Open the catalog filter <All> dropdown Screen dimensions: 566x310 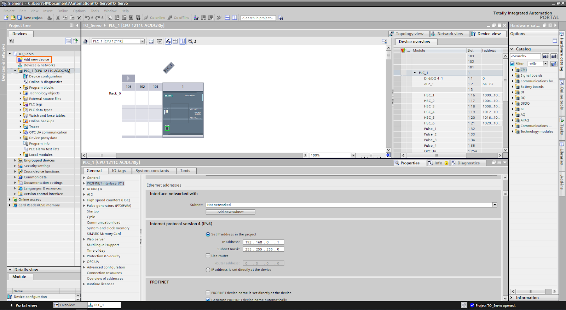pos(545,64)
